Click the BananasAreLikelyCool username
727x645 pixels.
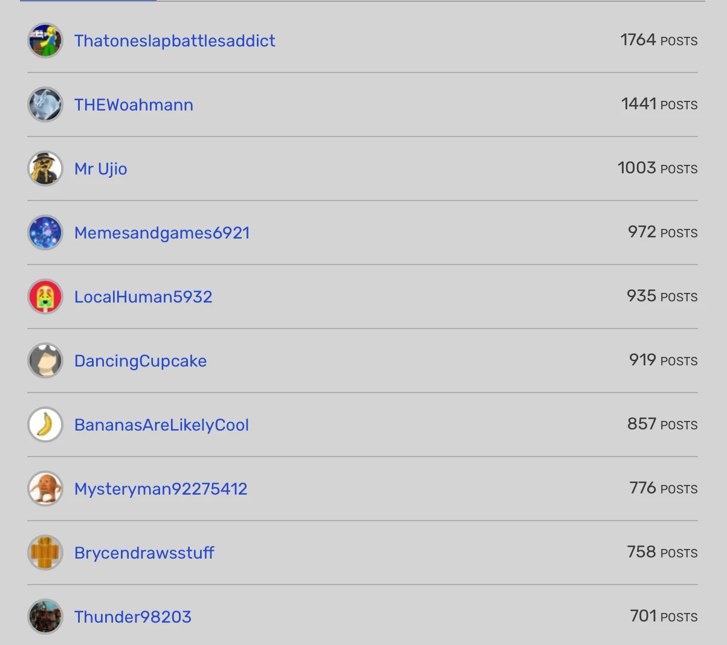click(x=161, y=424)
